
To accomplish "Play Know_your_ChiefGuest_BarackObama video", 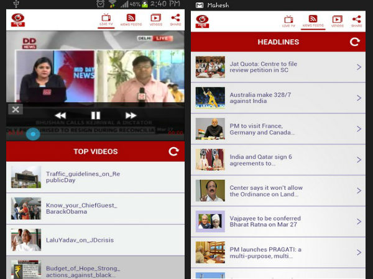I will (95, 208).
